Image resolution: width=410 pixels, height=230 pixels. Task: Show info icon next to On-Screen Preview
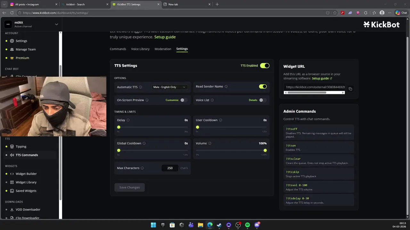[x=147, y=100]
